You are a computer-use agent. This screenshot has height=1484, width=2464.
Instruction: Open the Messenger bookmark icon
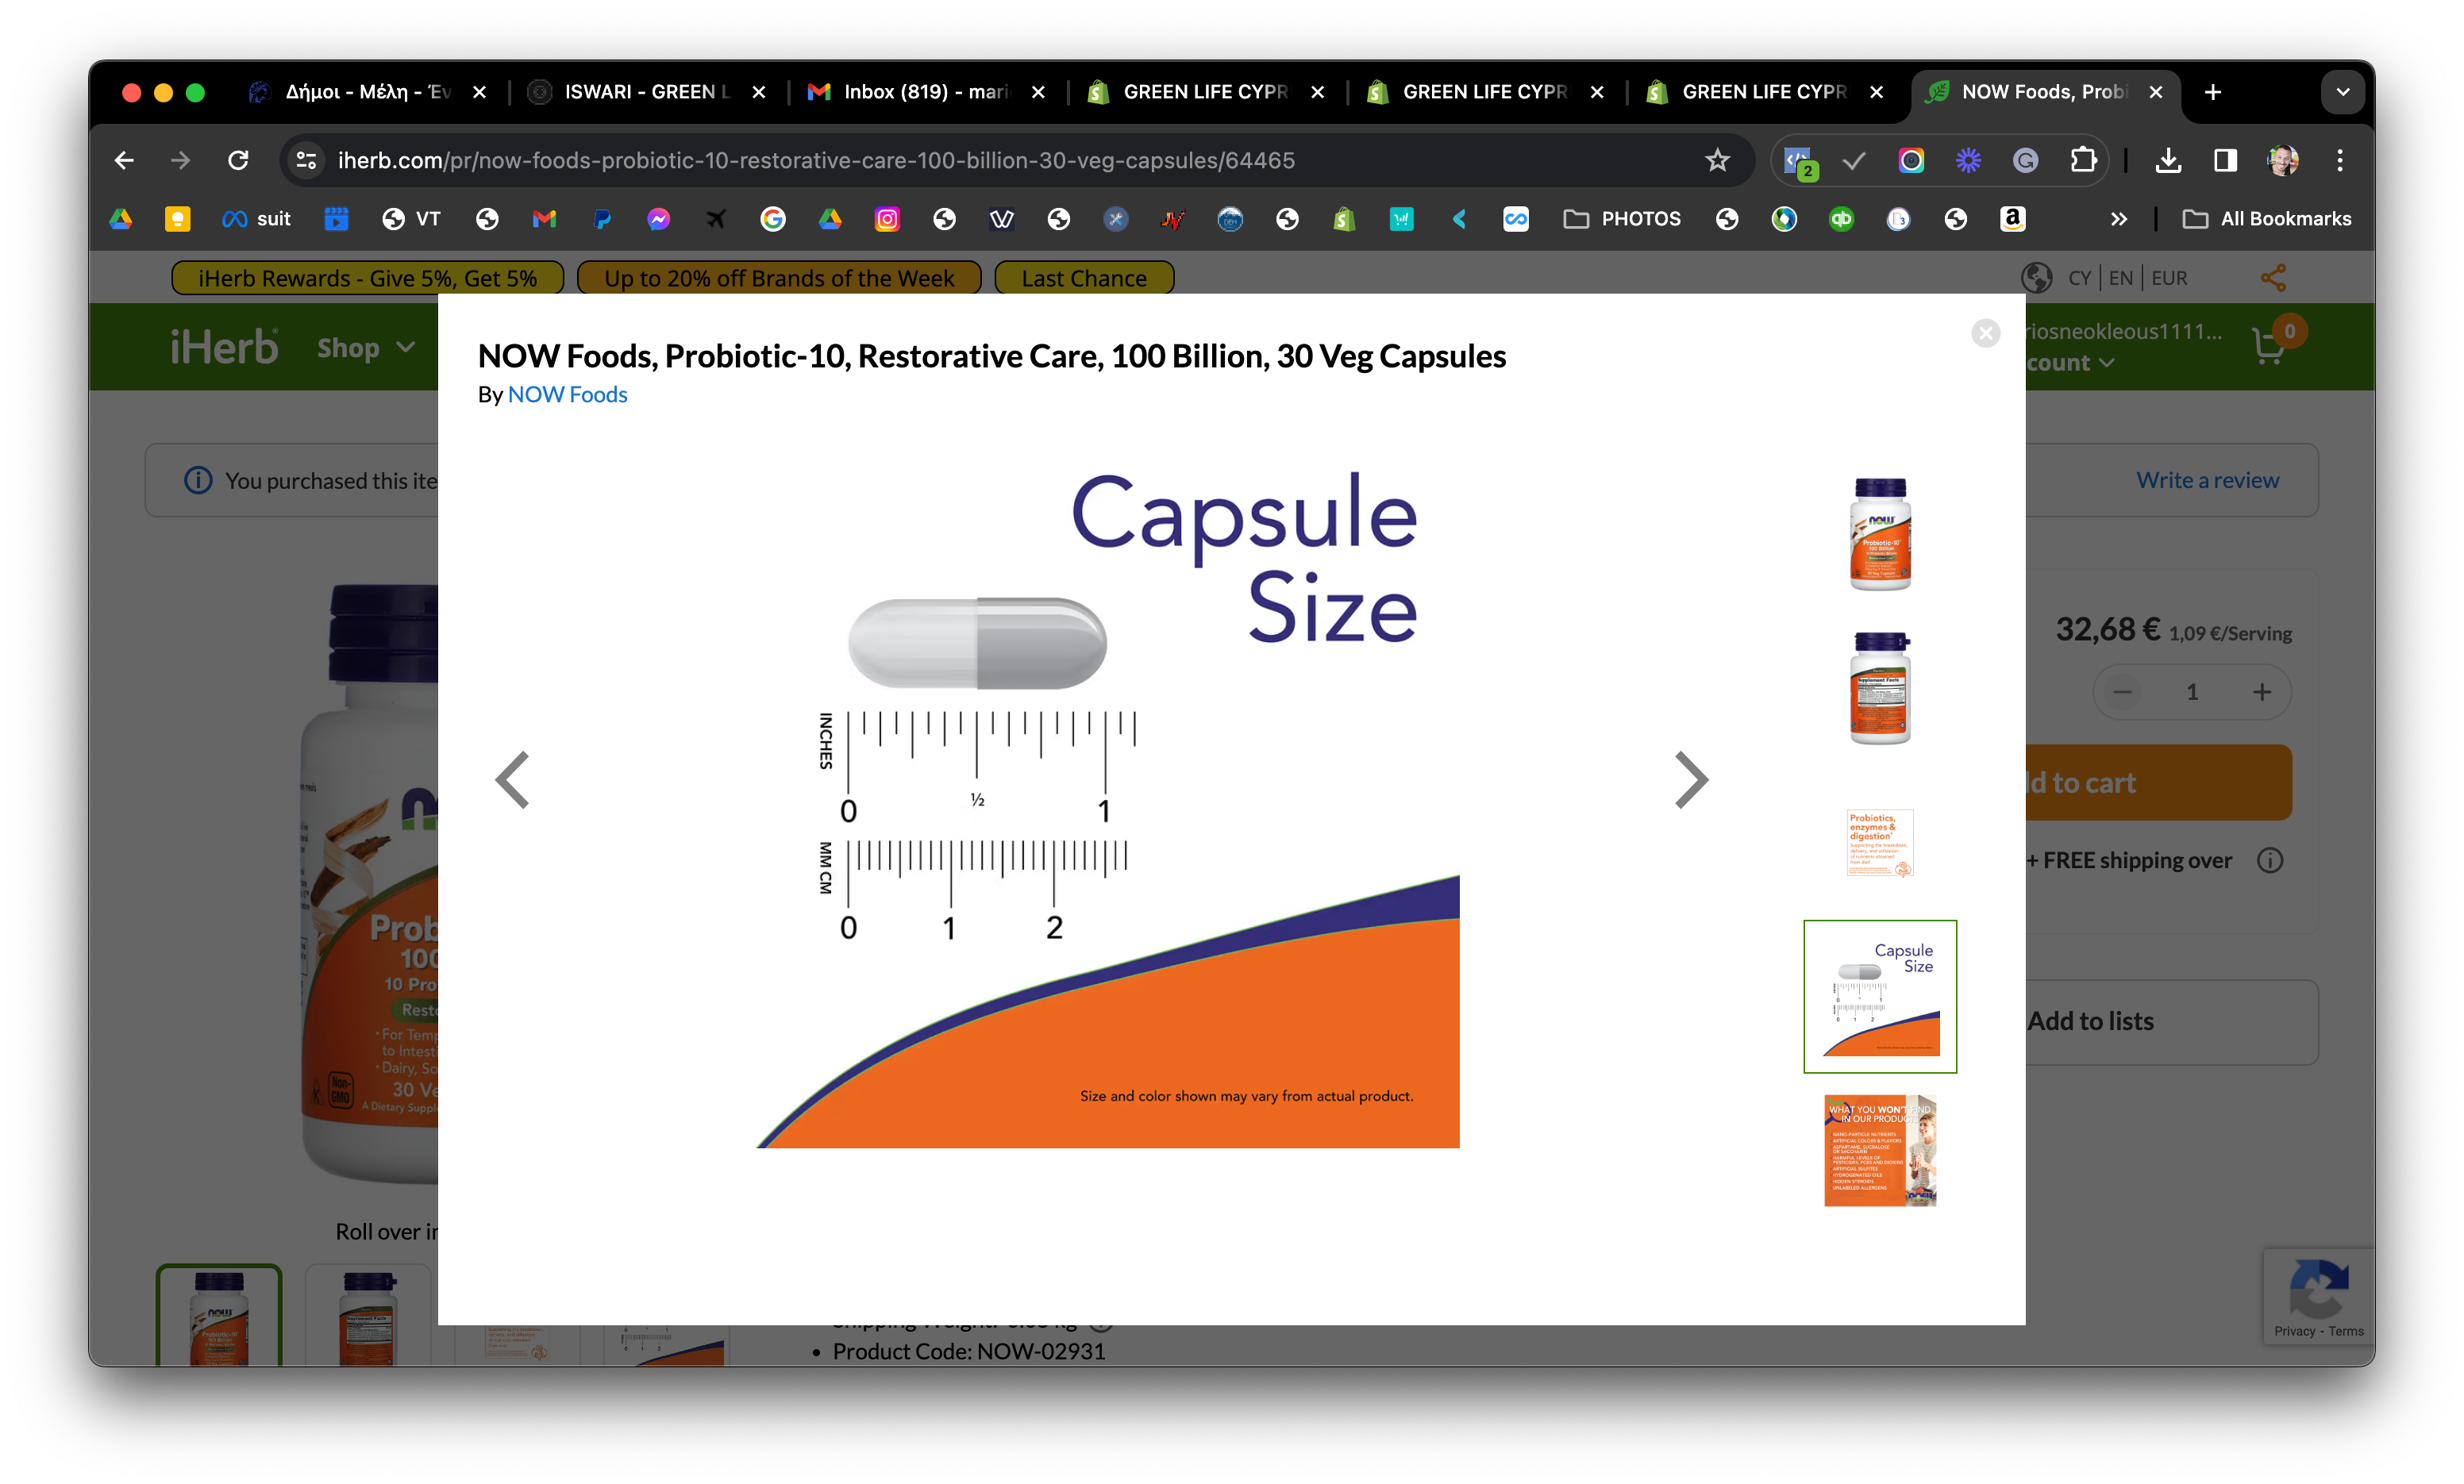(x=658, y=219)
